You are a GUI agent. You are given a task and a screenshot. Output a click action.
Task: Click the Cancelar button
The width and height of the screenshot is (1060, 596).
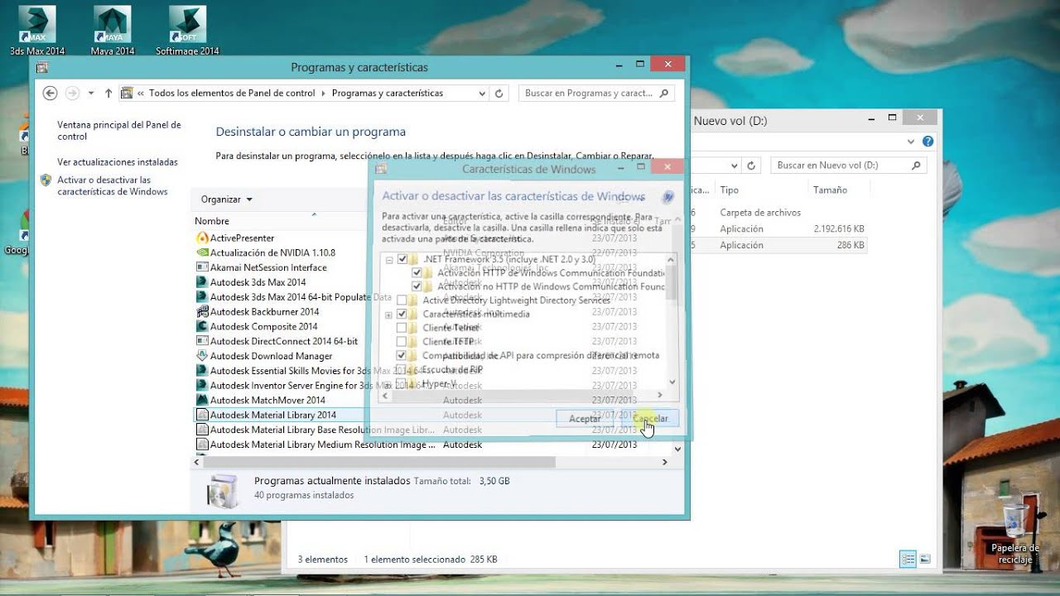pos(650,419)
